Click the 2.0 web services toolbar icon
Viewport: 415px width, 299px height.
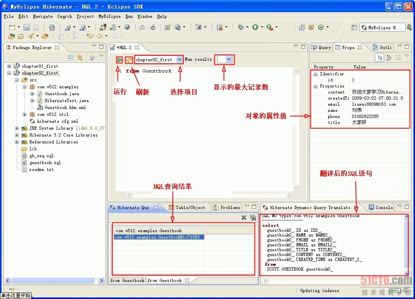coord(52,27)
